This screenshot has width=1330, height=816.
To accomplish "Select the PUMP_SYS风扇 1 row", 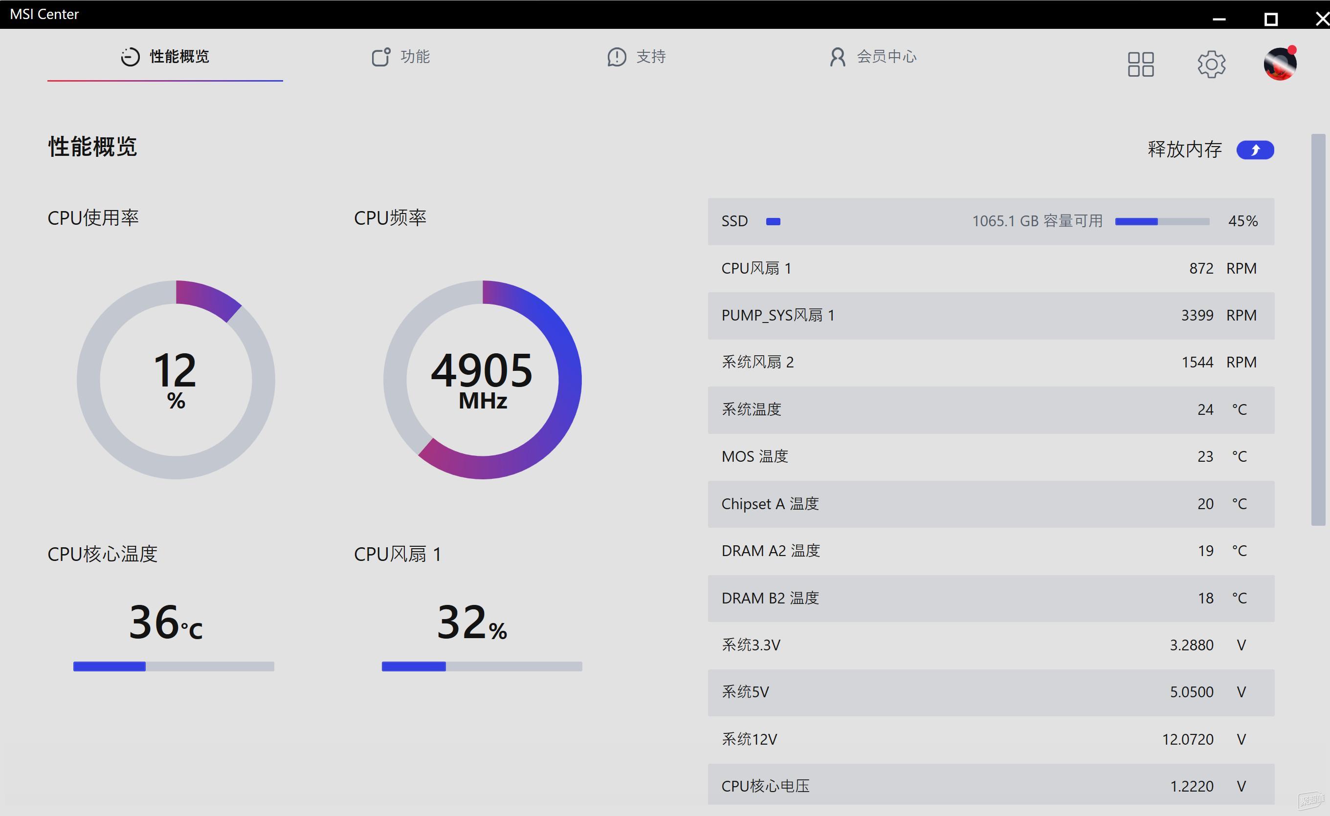I will pos(991,315).
